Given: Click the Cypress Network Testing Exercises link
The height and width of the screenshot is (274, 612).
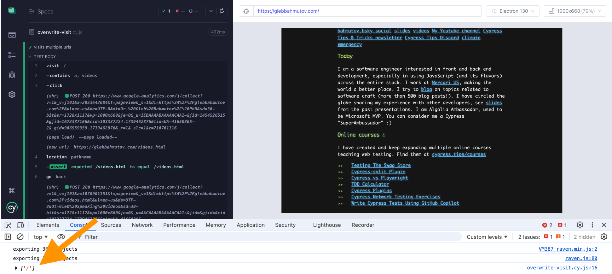Looking at the screenshot, I should tap(396, 197).
